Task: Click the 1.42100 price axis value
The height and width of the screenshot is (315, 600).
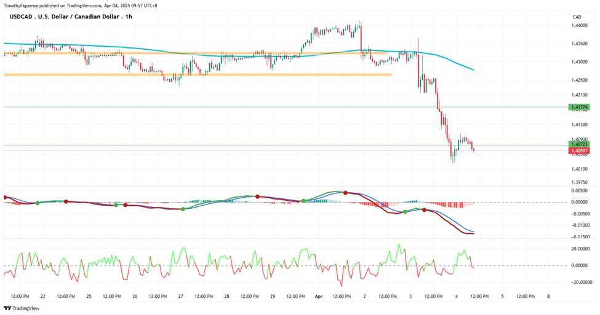Action: tap(579, 95)
